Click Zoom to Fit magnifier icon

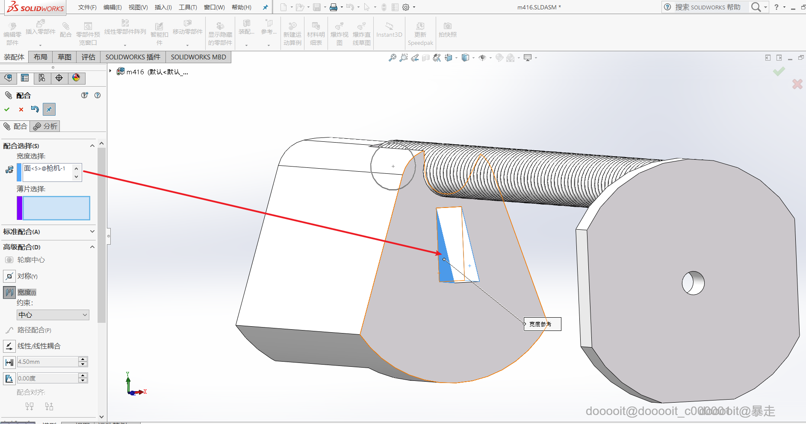click(x=392, y=58)
